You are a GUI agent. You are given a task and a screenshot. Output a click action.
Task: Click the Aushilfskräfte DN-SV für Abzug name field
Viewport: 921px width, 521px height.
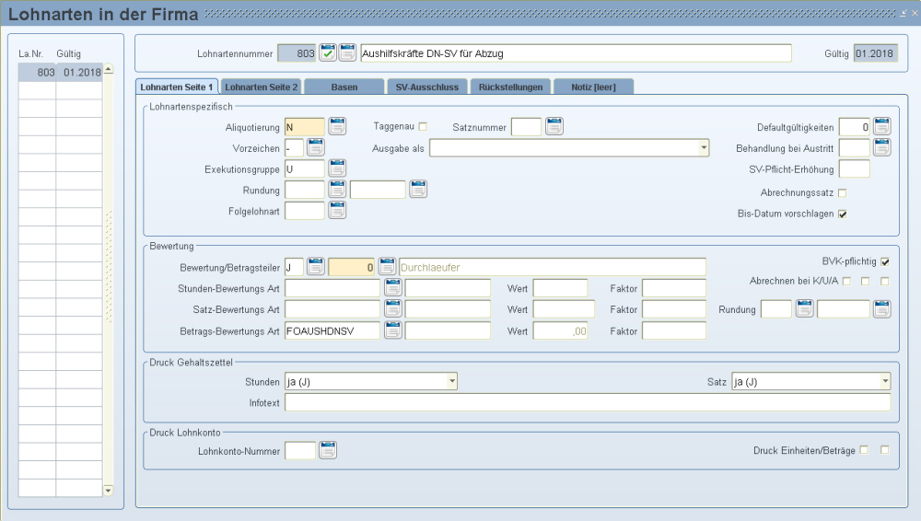click(x=576, y=53)
